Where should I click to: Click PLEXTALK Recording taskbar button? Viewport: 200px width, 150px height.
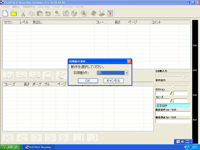click(x=38, y=147)
